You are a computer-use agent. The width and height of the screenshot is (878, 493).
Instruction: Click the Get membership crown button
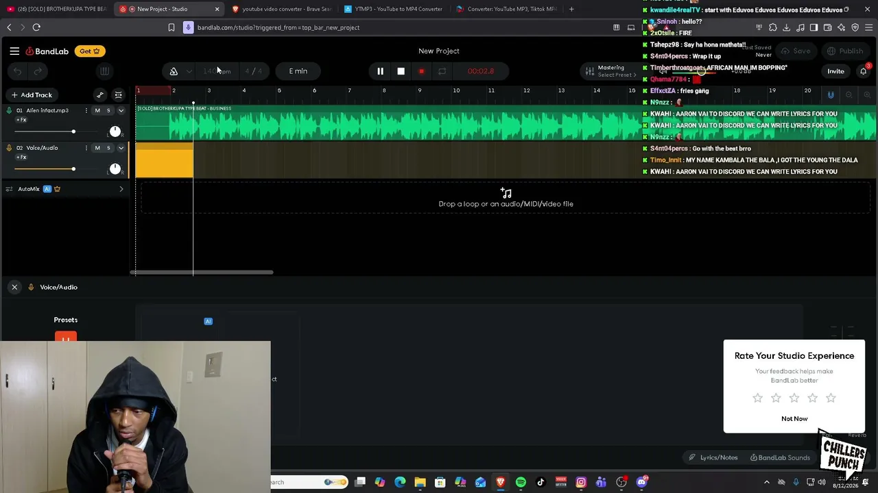[x=90, y=51]
